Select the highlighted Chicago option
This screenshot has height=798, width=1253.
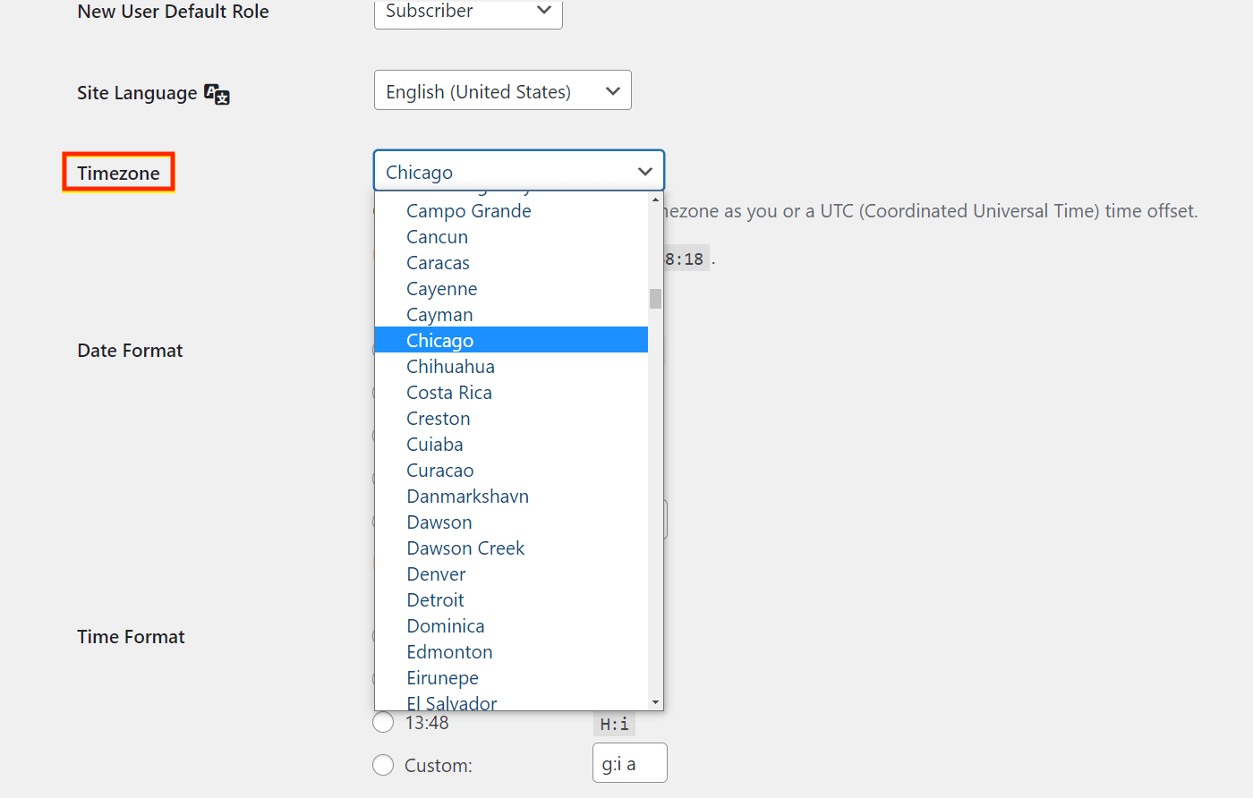(439, 341)
